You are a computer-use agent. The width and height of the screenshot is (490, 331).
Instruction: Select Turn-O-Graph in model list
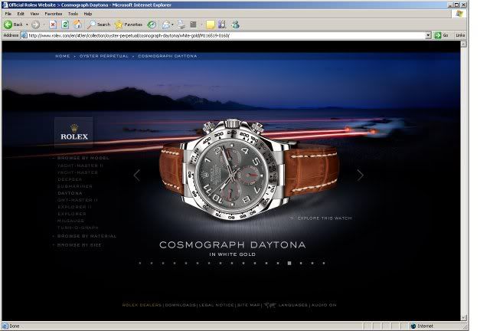[78, 228]
